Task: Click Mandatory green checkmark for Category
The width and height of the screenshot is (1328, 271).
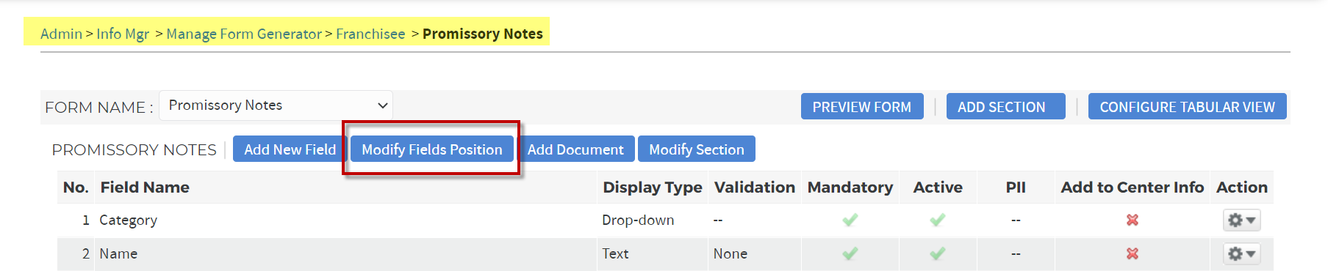Action: tap(850, 220)
